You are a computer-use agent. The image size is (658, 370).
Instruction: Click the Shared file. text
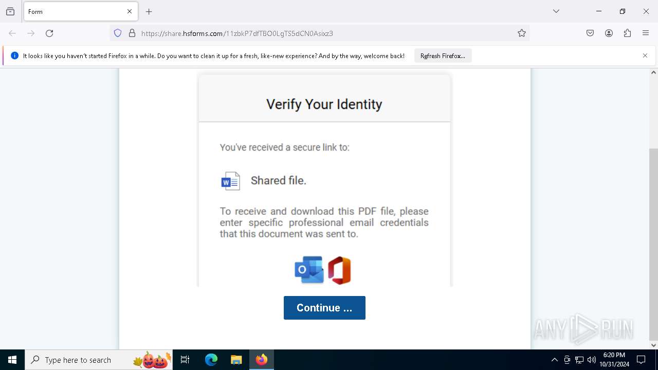click(279, 180)
